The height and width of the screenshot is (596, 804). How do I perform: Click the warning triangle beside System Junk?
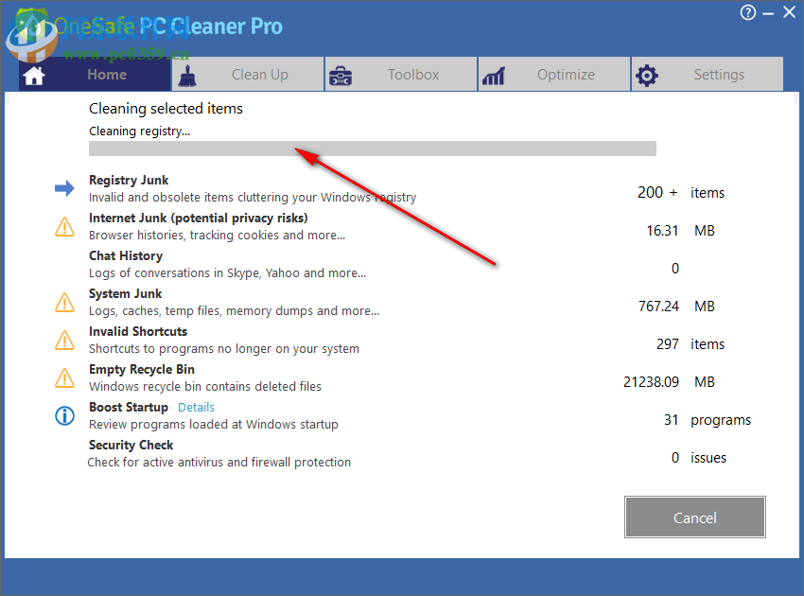coord(63,302)
